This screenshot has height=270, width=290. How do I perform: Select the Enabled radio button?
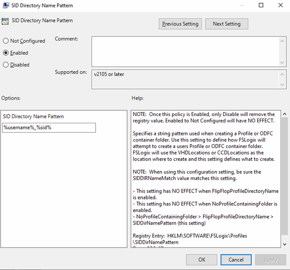click(x=6, y=53)
